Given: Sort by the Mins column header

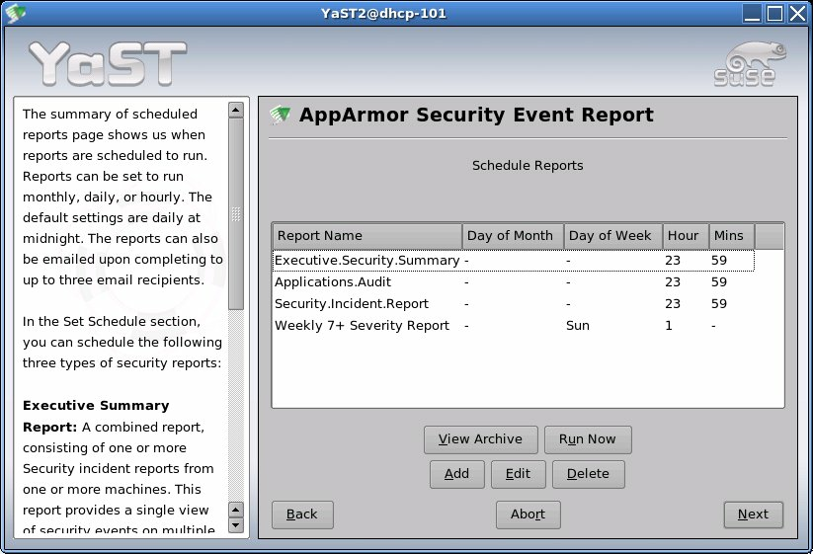Looking at the screenshot, I should click(732, 236).
